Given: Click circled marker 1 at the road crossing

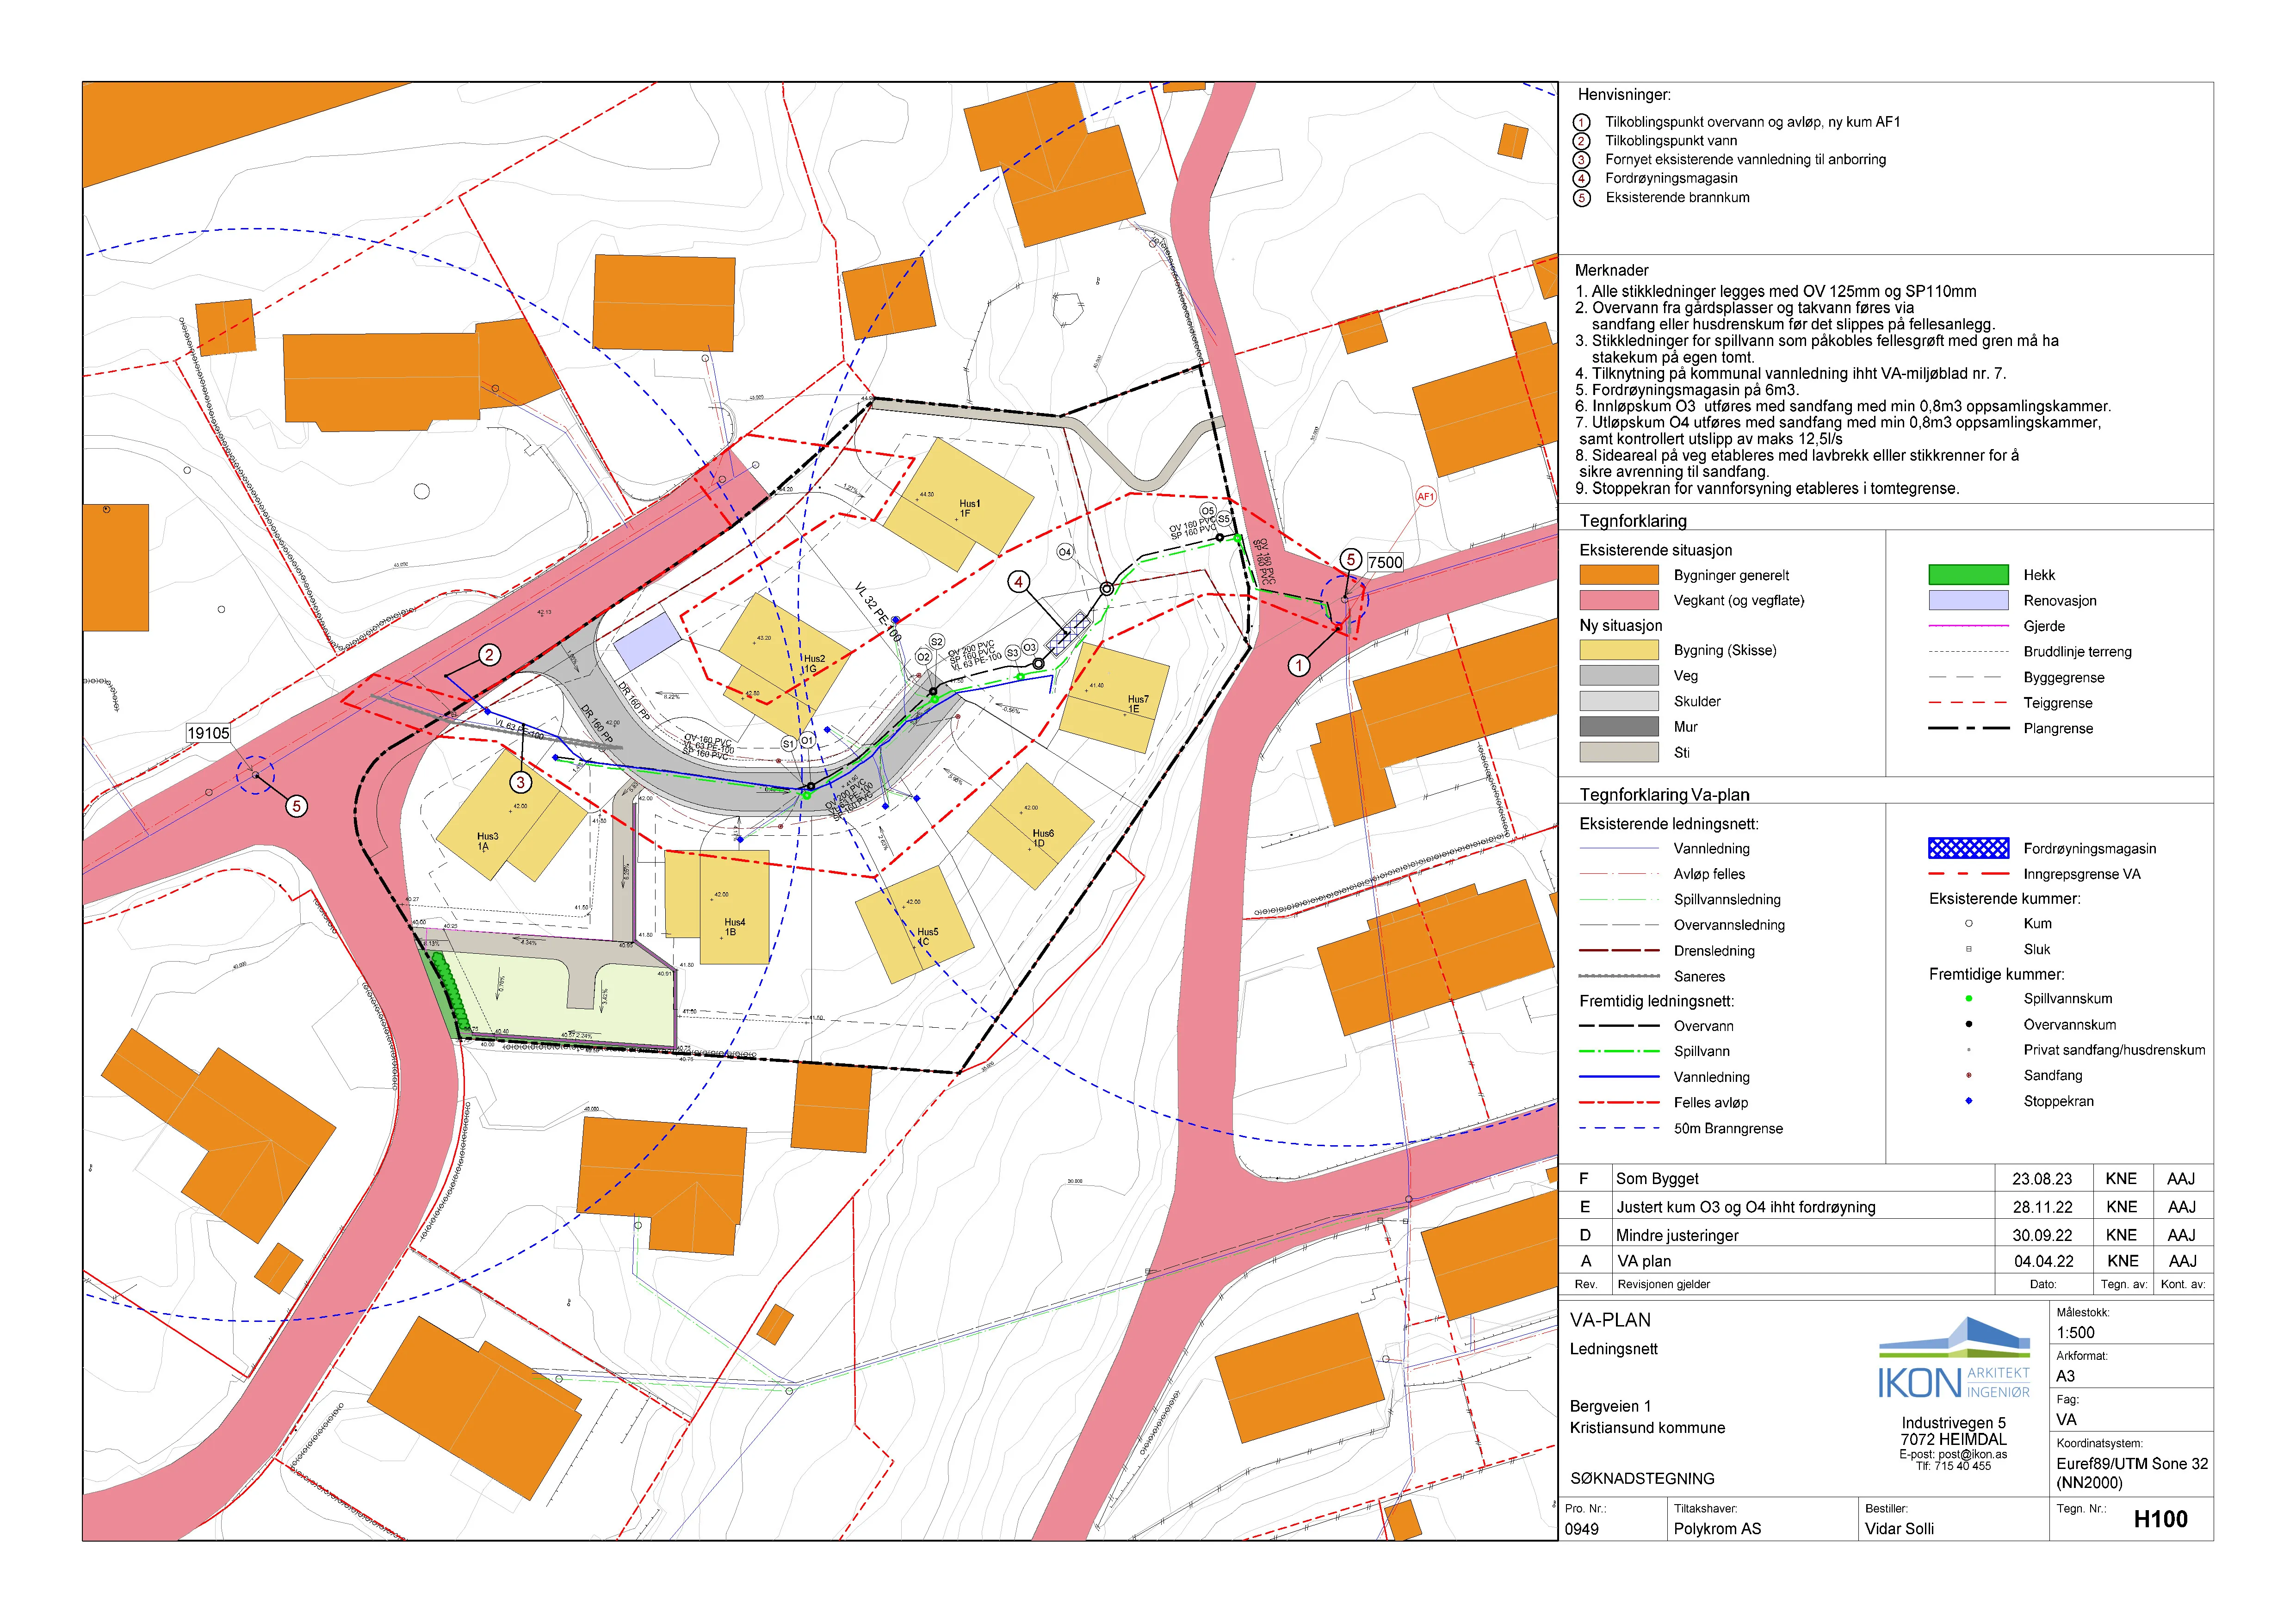Looking at the screenshot, I should [x=1299, y=665].
